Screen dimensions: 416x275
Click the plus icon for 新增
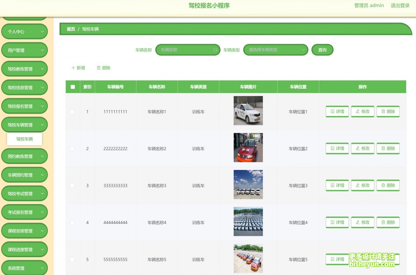click(x=73, y=68)
